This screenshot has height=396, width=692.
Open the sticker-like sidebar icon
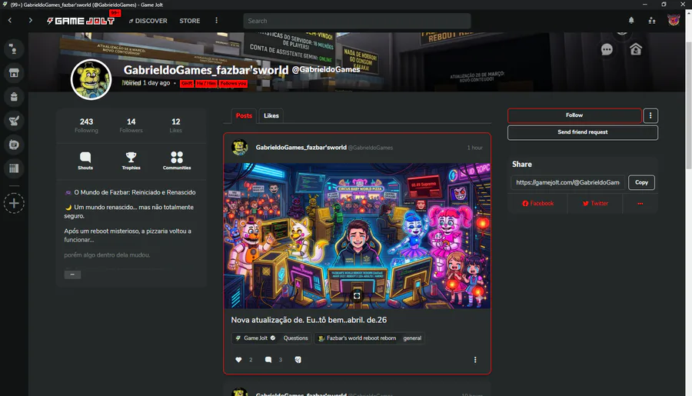pyautogui.click(x=14, y=145)
